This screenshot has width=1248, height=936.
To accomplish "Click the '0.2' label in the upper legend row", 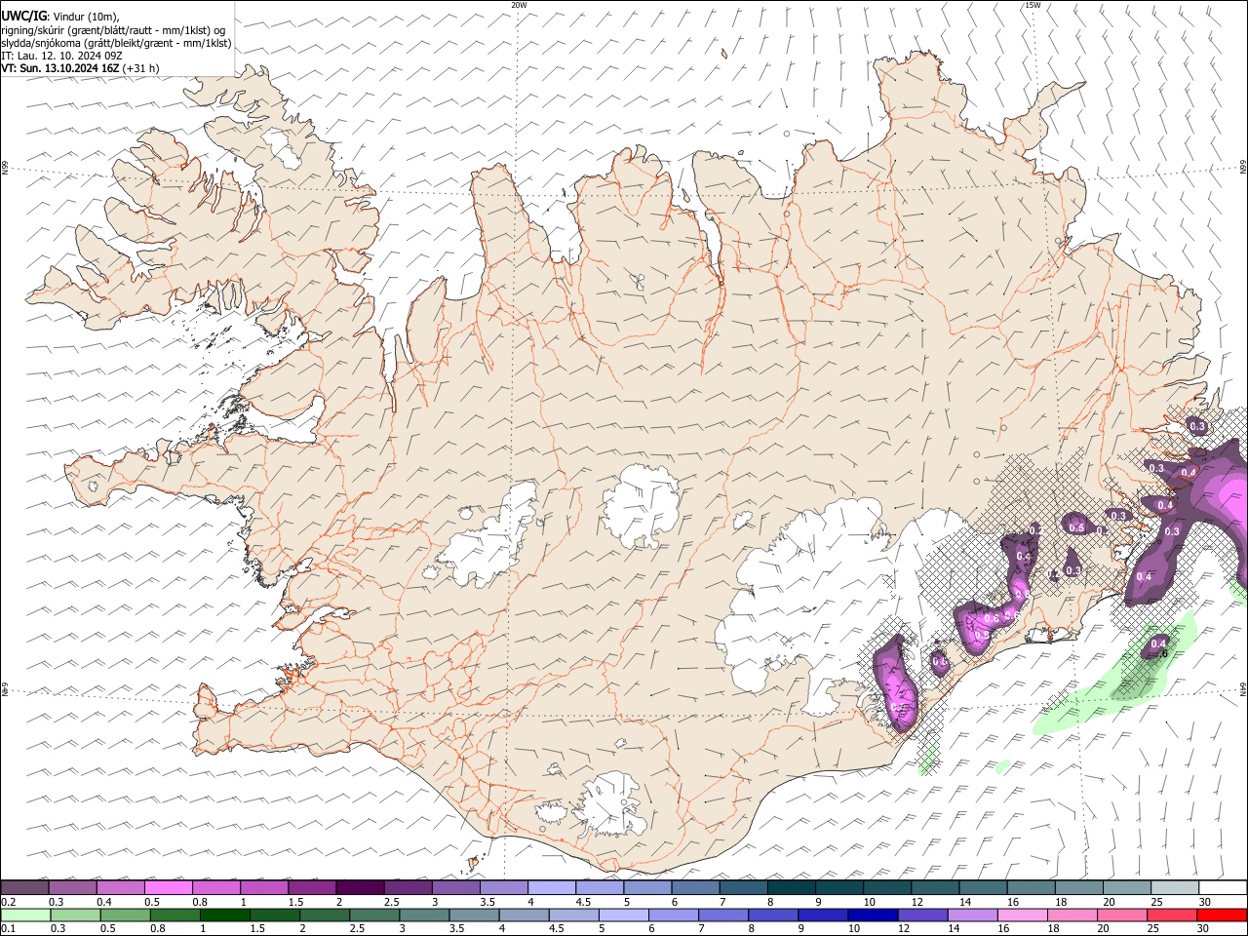I will pyautogui.click(x=9, y=902).
